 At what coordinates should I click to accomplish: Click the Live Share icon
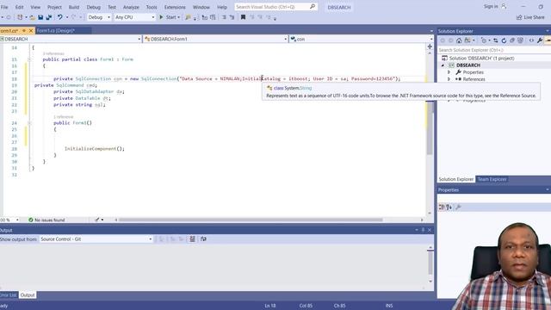click(519, 17)
